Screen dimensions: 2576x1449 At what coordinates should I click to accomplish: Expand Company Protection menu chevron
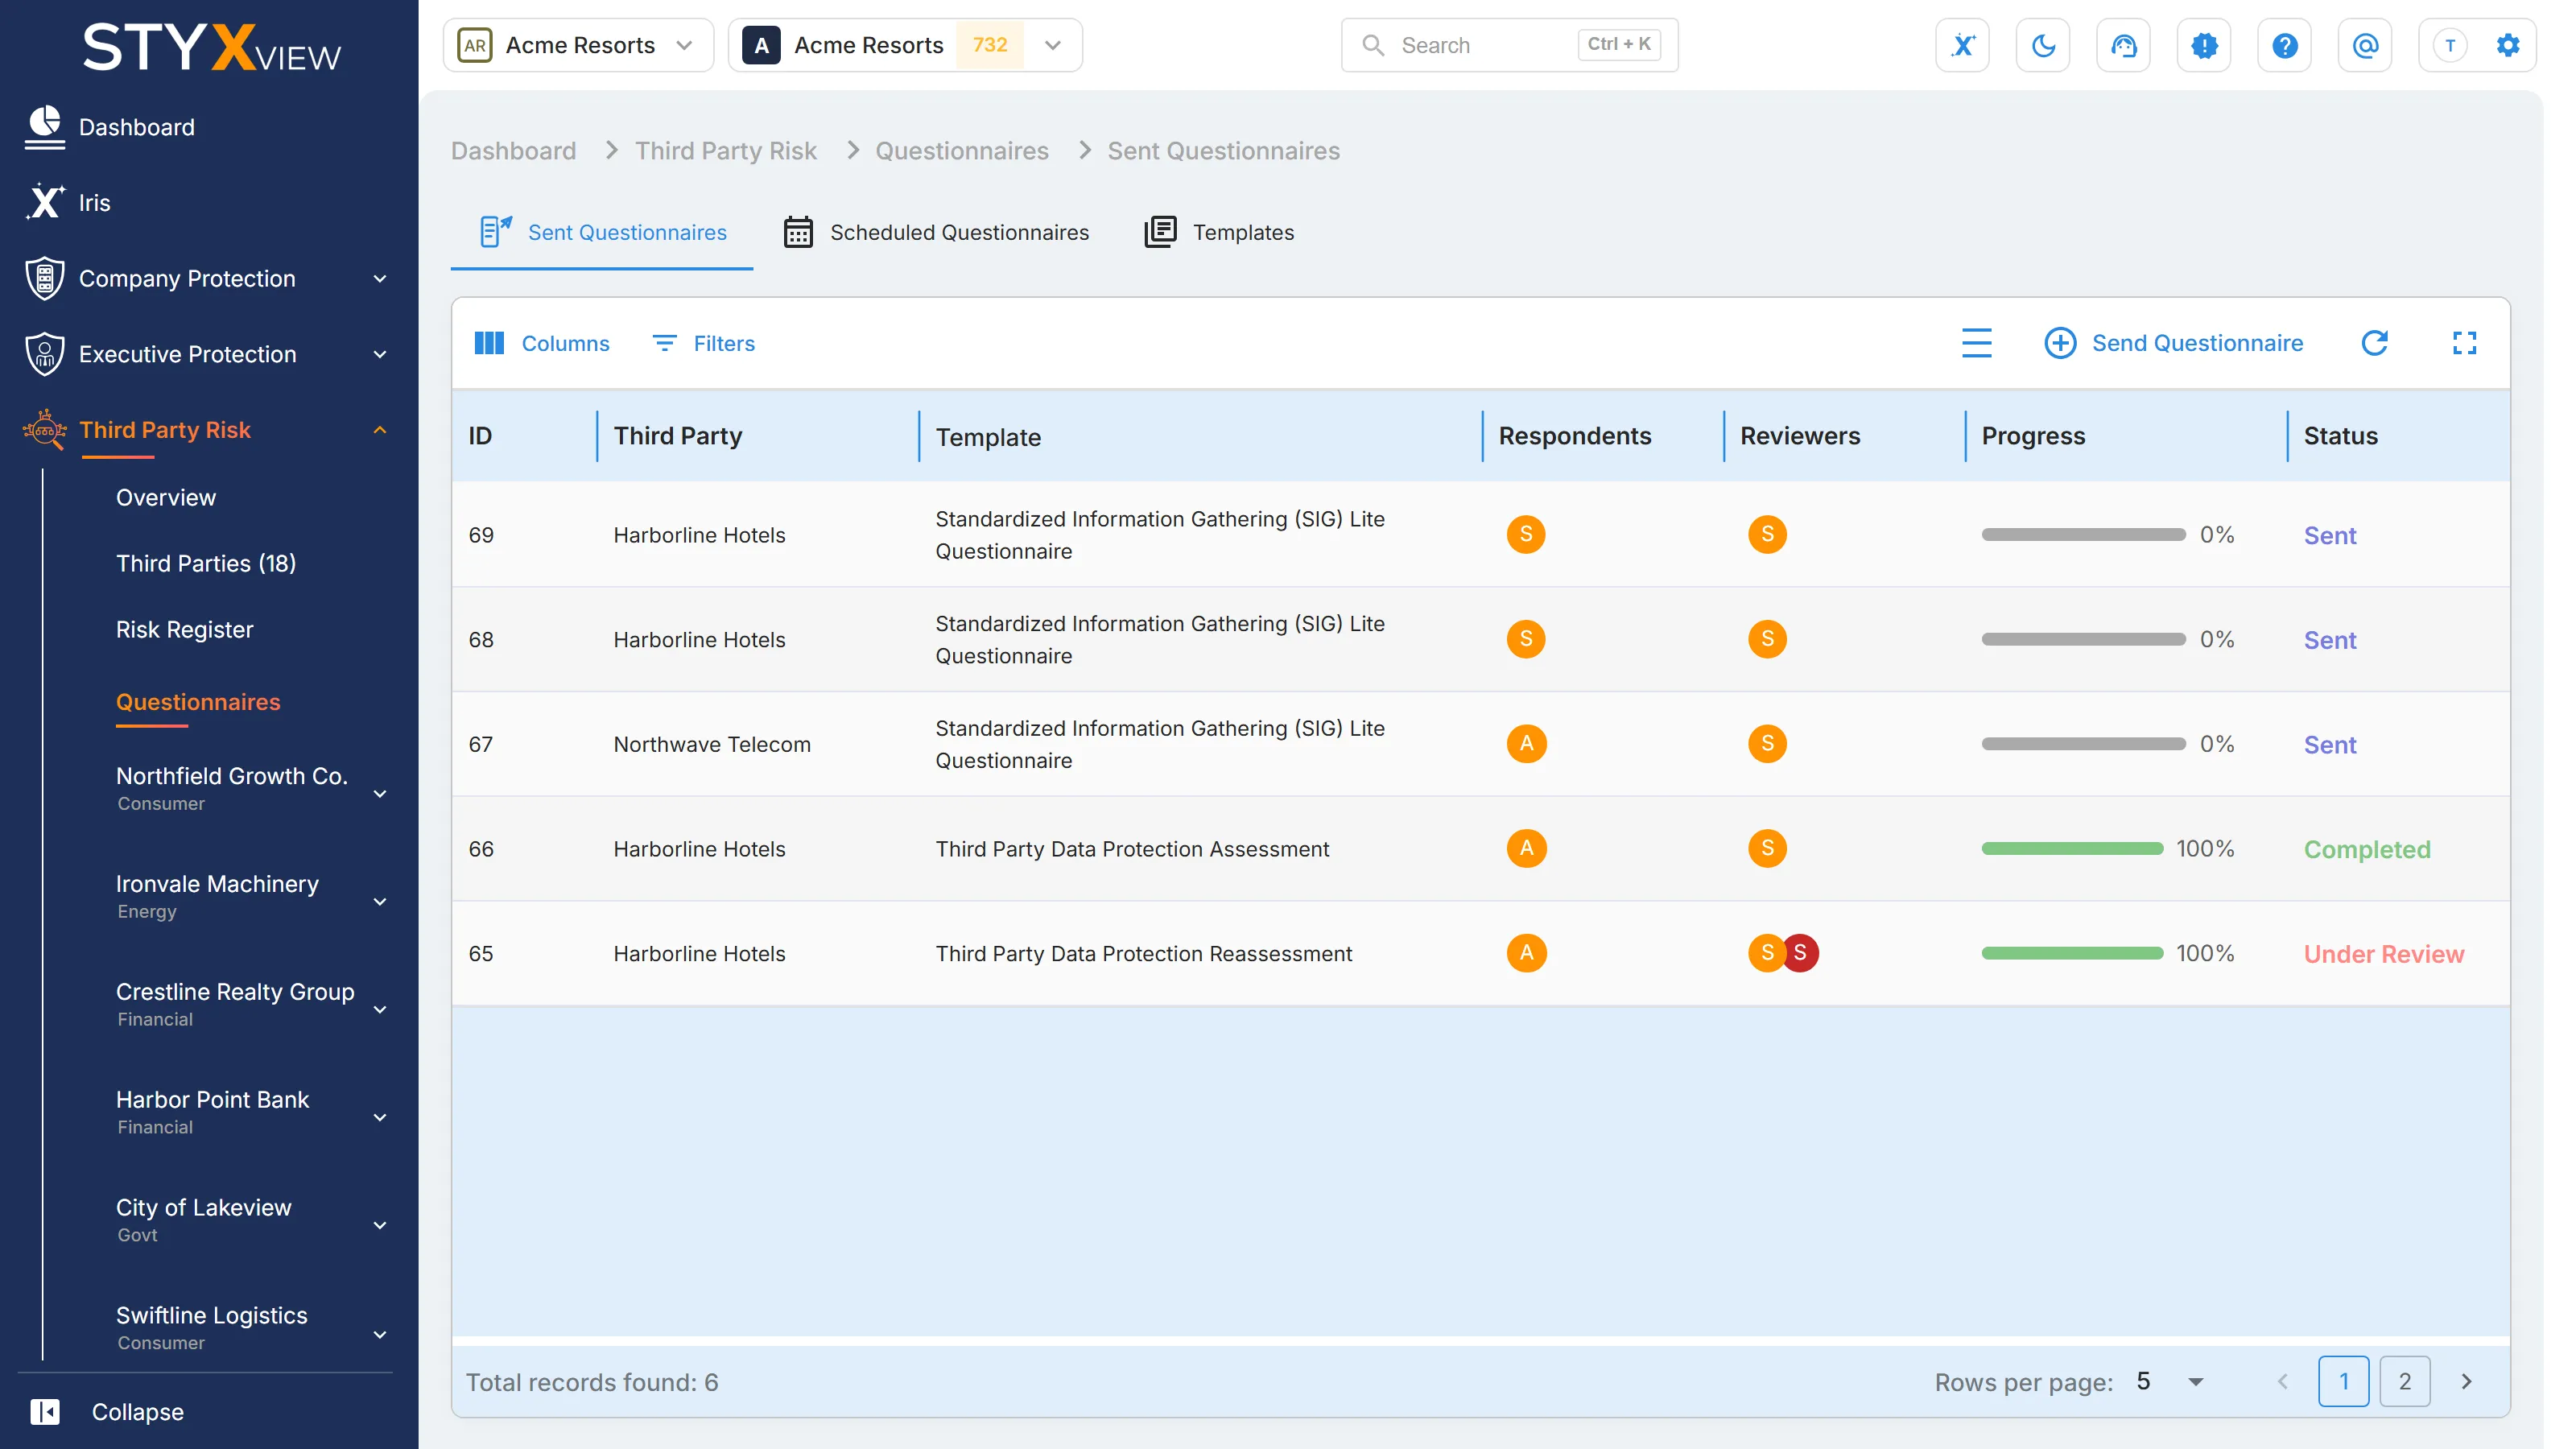tap(380, 279)
